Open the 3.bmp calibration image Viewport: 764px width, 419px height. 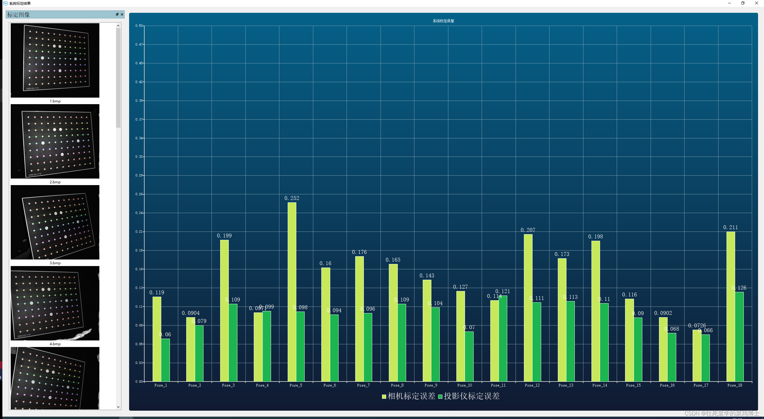tap(55, 222)
